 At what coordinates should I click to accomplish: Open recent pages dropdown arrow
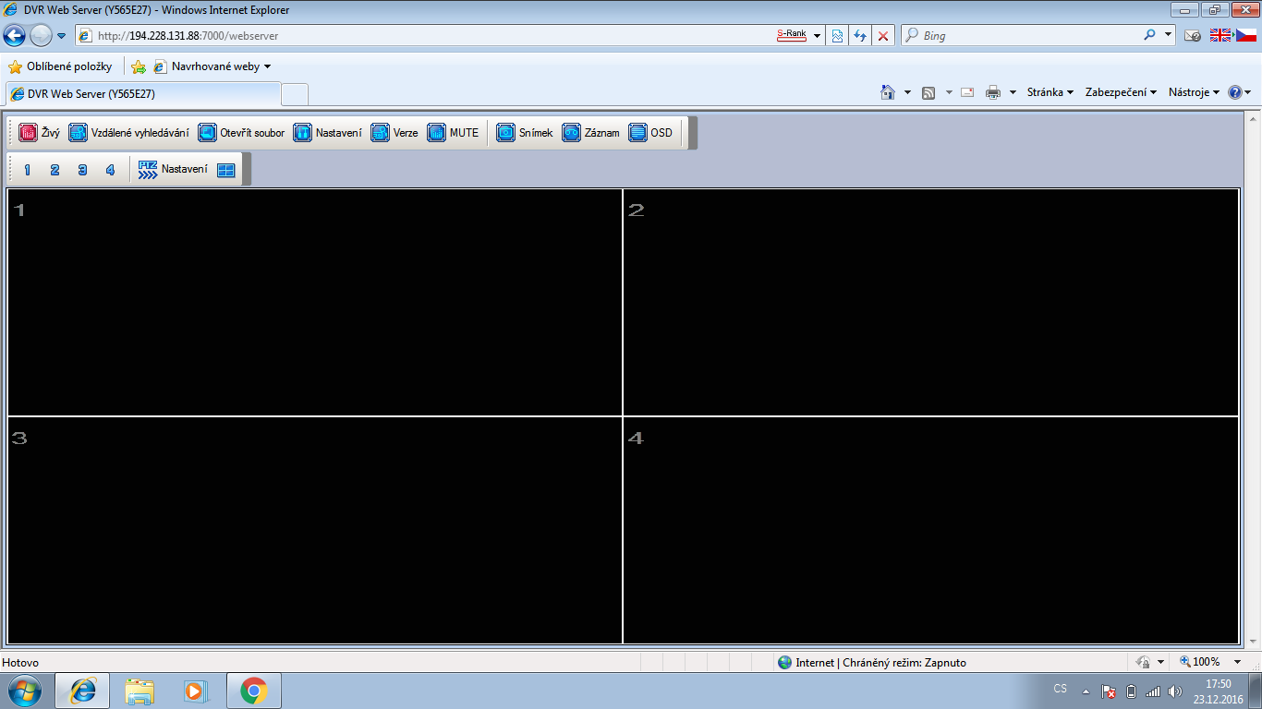click(62, 36)
